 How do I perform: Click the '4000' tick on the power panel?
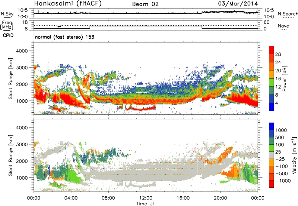pyautogui.click(x=22, y=51)
